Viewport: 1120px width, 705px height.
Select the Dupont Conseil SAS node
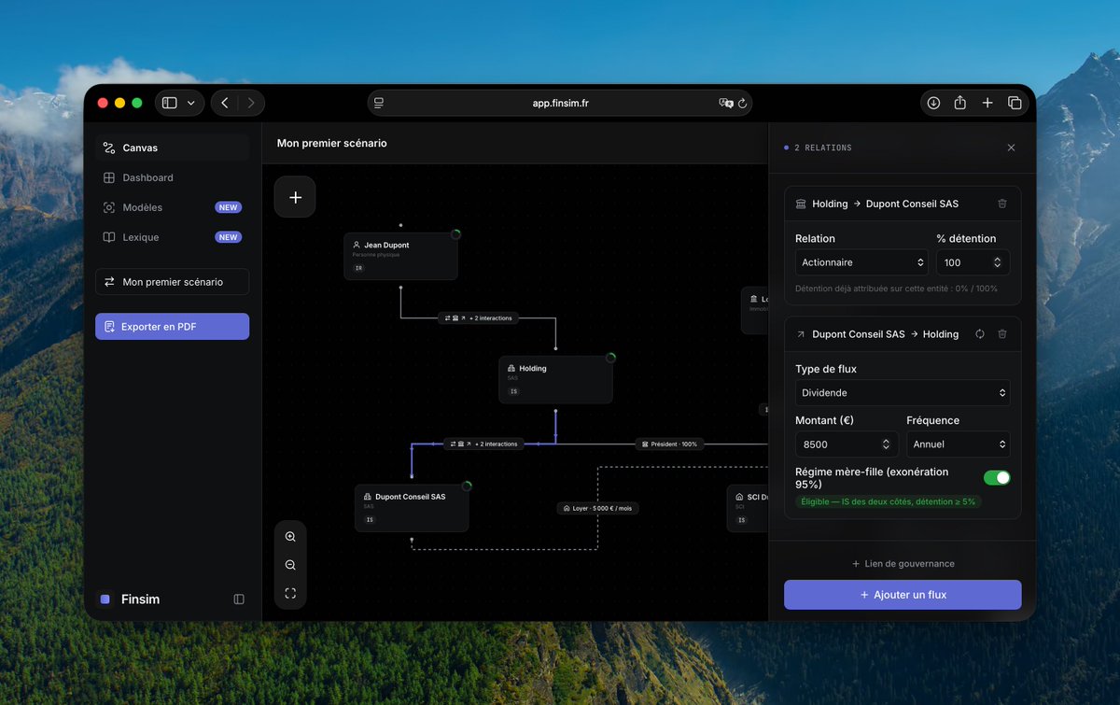click(x=412, y=508)
